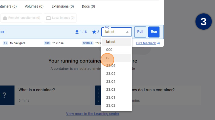Expand the Tag dropdown arrow
This screenshot has width=215, height=120.
127,32
